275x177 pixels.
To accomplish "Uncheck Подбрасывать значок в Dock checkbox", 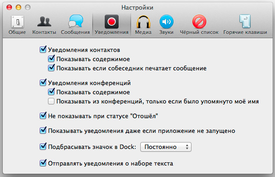I will click(43, 147).
